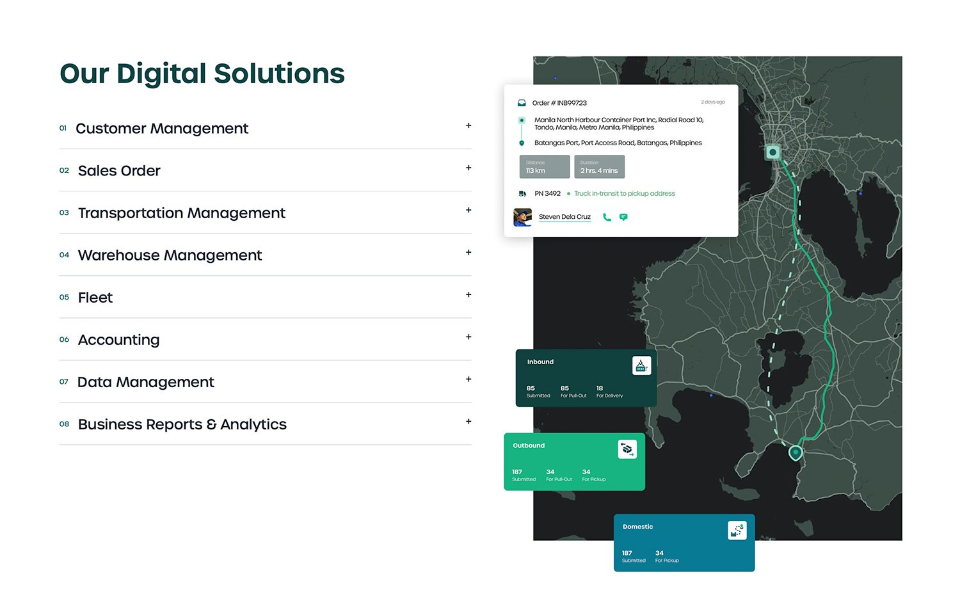Expand Customer Management with plus icon
The image size is (960, 615).
coord(468,126)
